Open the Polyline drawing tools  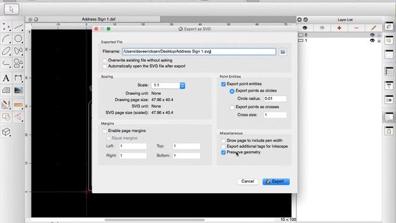6,63
